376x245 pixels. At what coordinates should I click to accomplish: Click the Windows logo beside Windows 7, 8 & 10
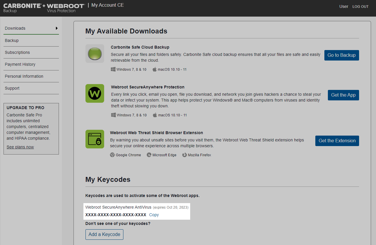point(113,69)
